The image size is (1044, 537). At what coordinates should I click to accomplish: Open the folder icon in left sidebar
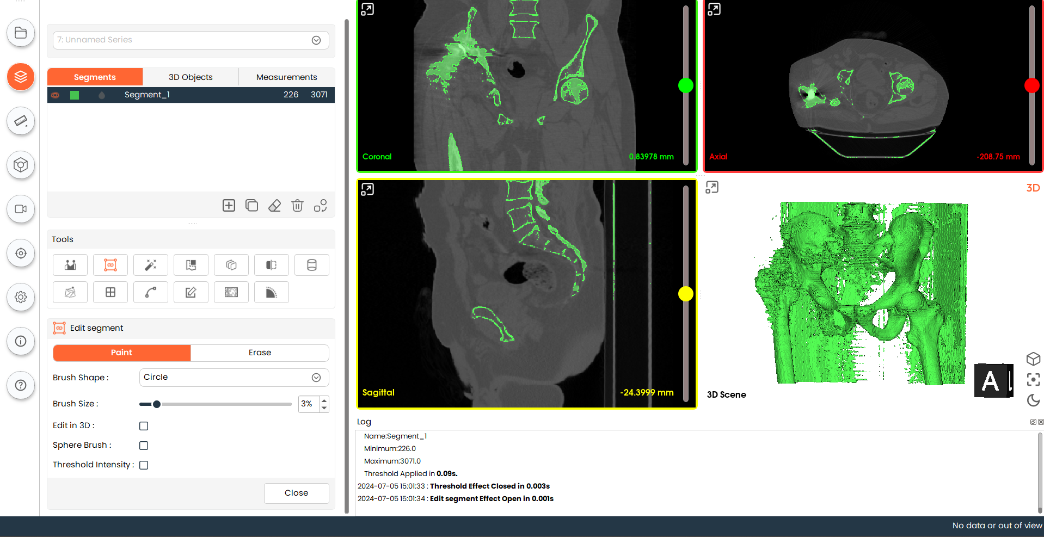pos(21,33)
